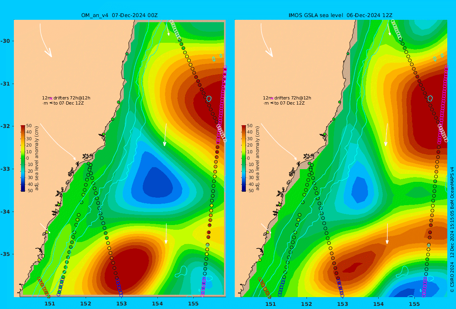This screenshot has width=456, height=309.
Task: Select the latitude axis label -30
Action: [5, 41]
